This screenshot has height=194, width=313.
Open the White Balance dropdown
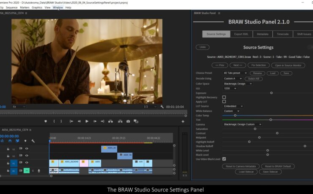coord(231,111)
